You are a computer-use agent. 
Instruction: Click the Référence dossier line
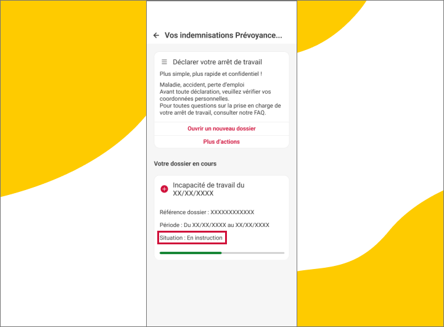(x=207, y=212)
